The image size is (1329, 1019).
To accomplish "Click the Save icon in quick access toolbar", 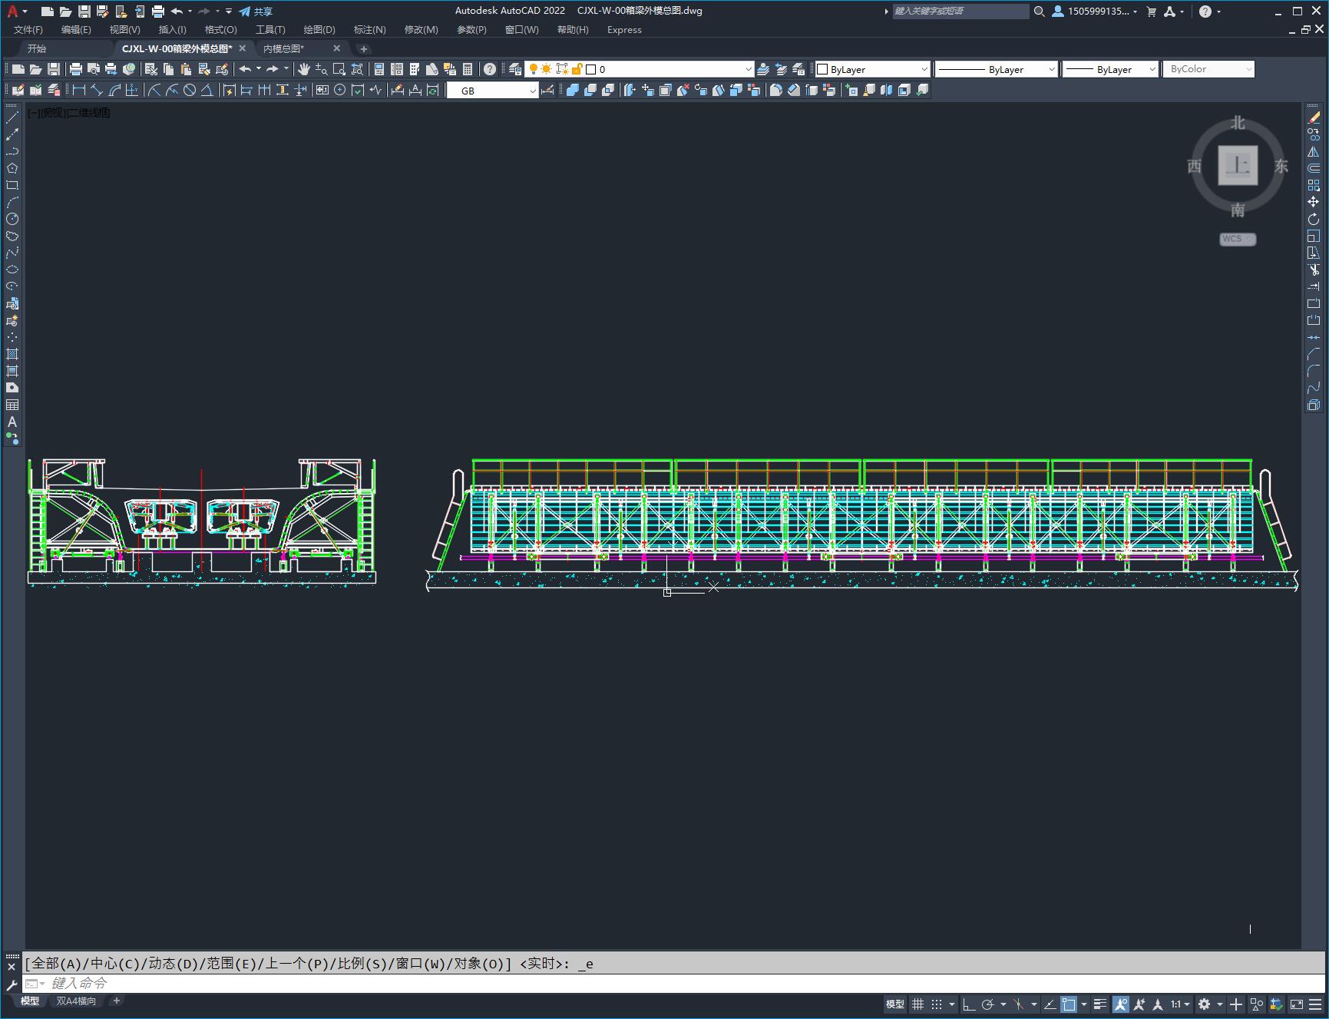I will tap(84, 12).
